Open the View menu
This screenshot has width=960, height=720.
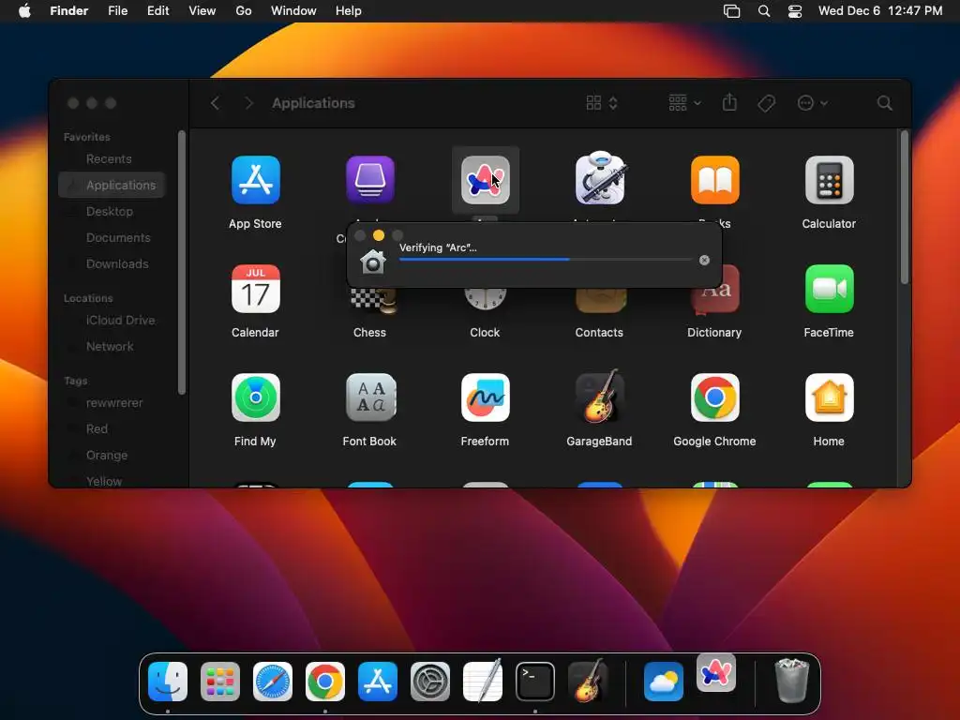202,10
